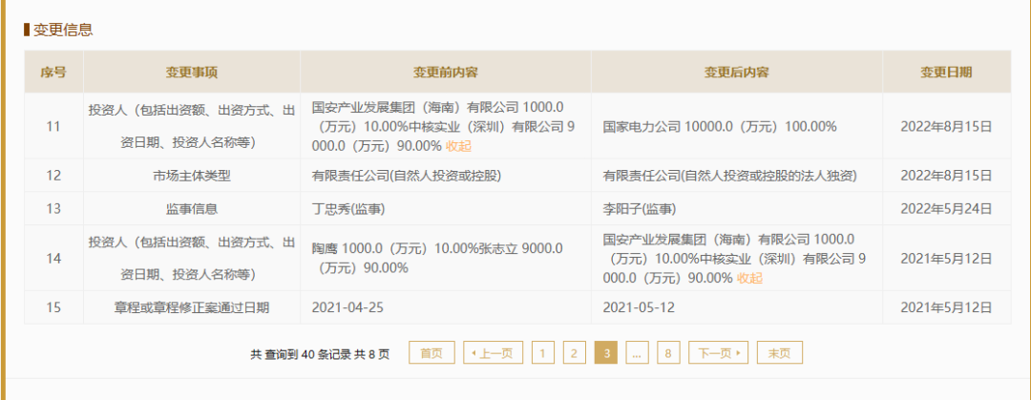Click the 2022年8月15日 date in row 11

click(x=946, y=126)
